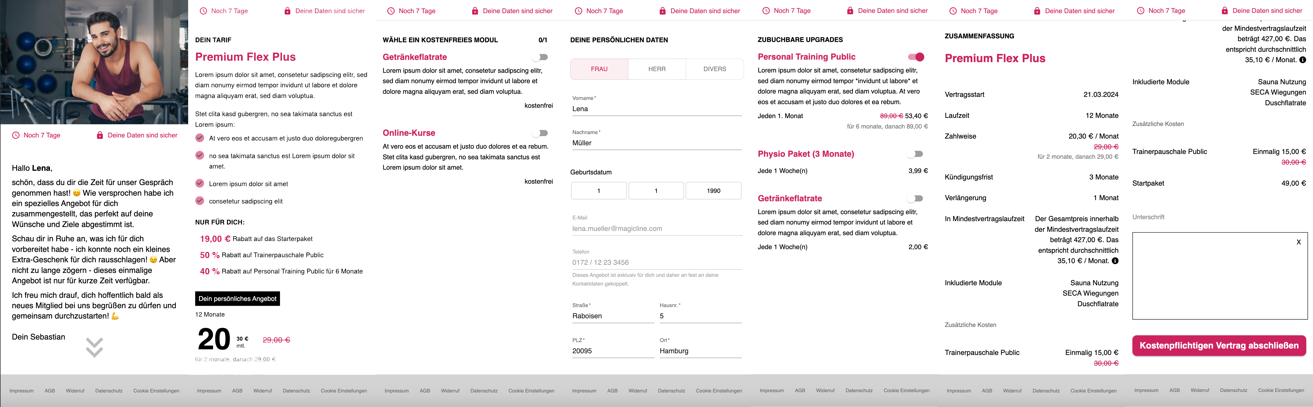This screenshot has width=1313, height=407.
Task: Click the clock icon above Zusammenfassung
Action: point(953,11)
